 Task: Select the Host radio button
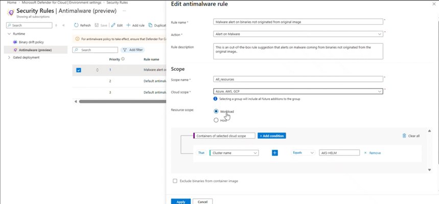coord(216,120)
